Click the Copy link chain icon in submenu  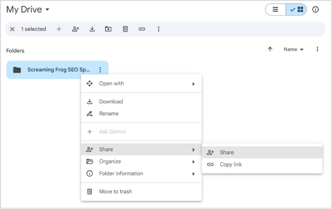pos(210,164)
